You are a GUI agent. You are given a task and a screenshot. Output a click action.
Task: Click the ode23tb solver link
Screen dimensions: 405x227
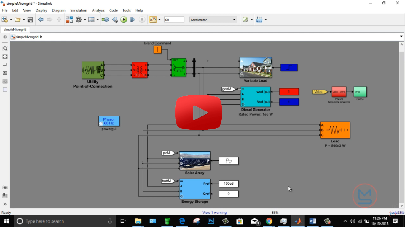click(398, 213)
